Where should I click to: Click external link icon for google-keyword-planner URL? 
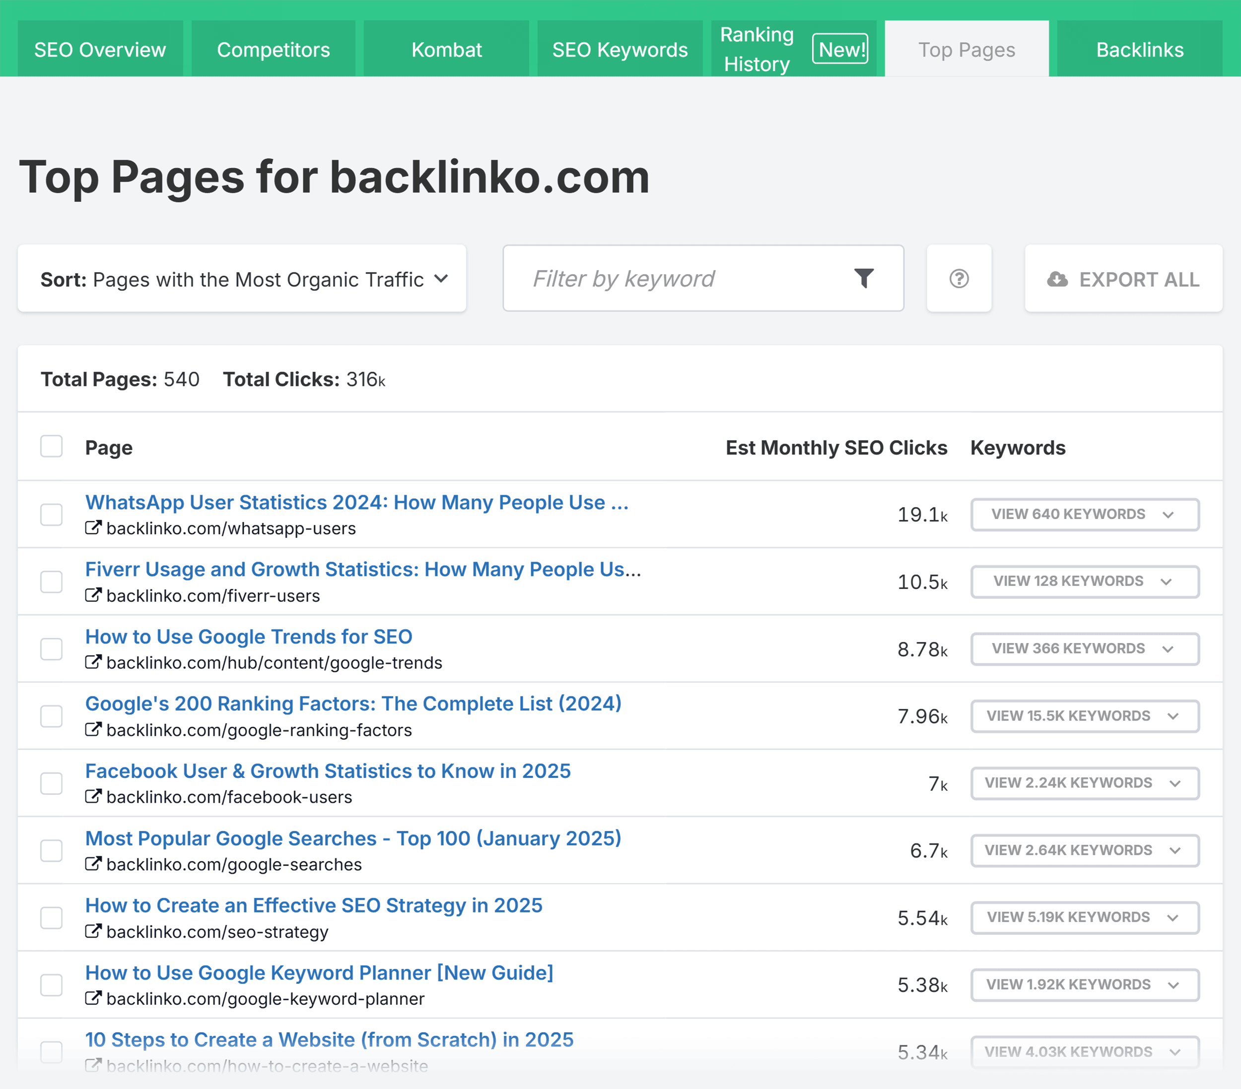[x=93, y=998]
